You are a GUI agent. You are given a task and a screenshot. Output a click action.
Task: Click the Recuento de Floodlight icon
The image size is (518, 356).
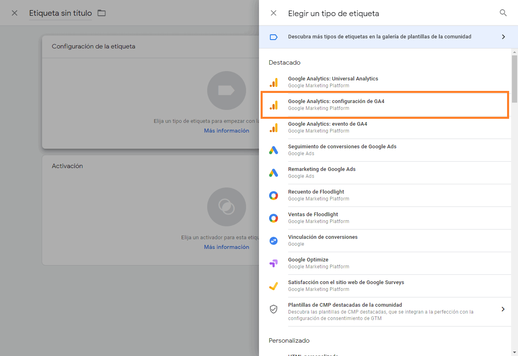coord(274,195)
